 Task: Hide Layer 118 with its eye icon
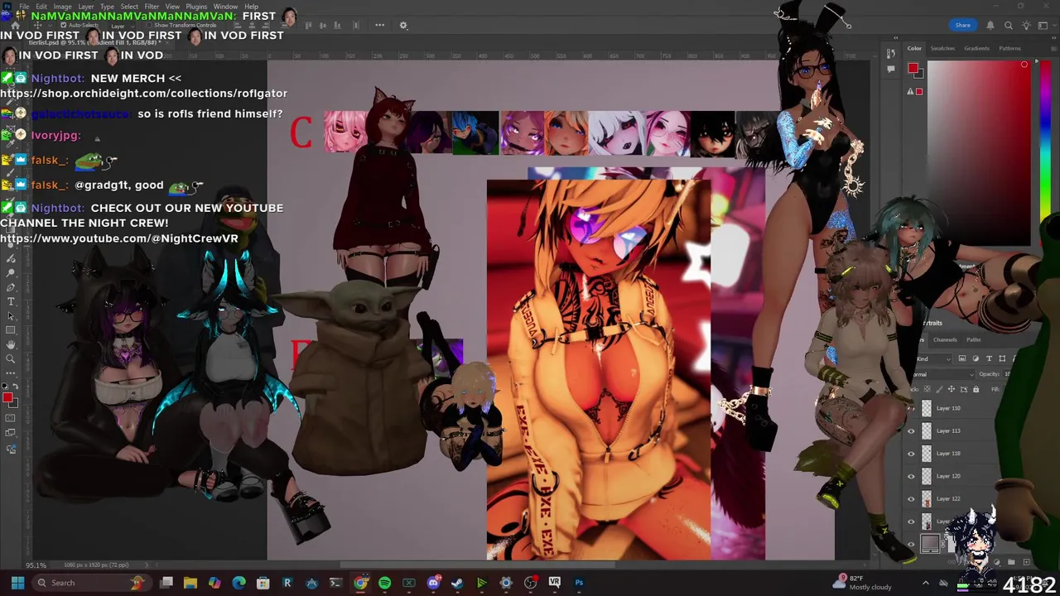911,454
